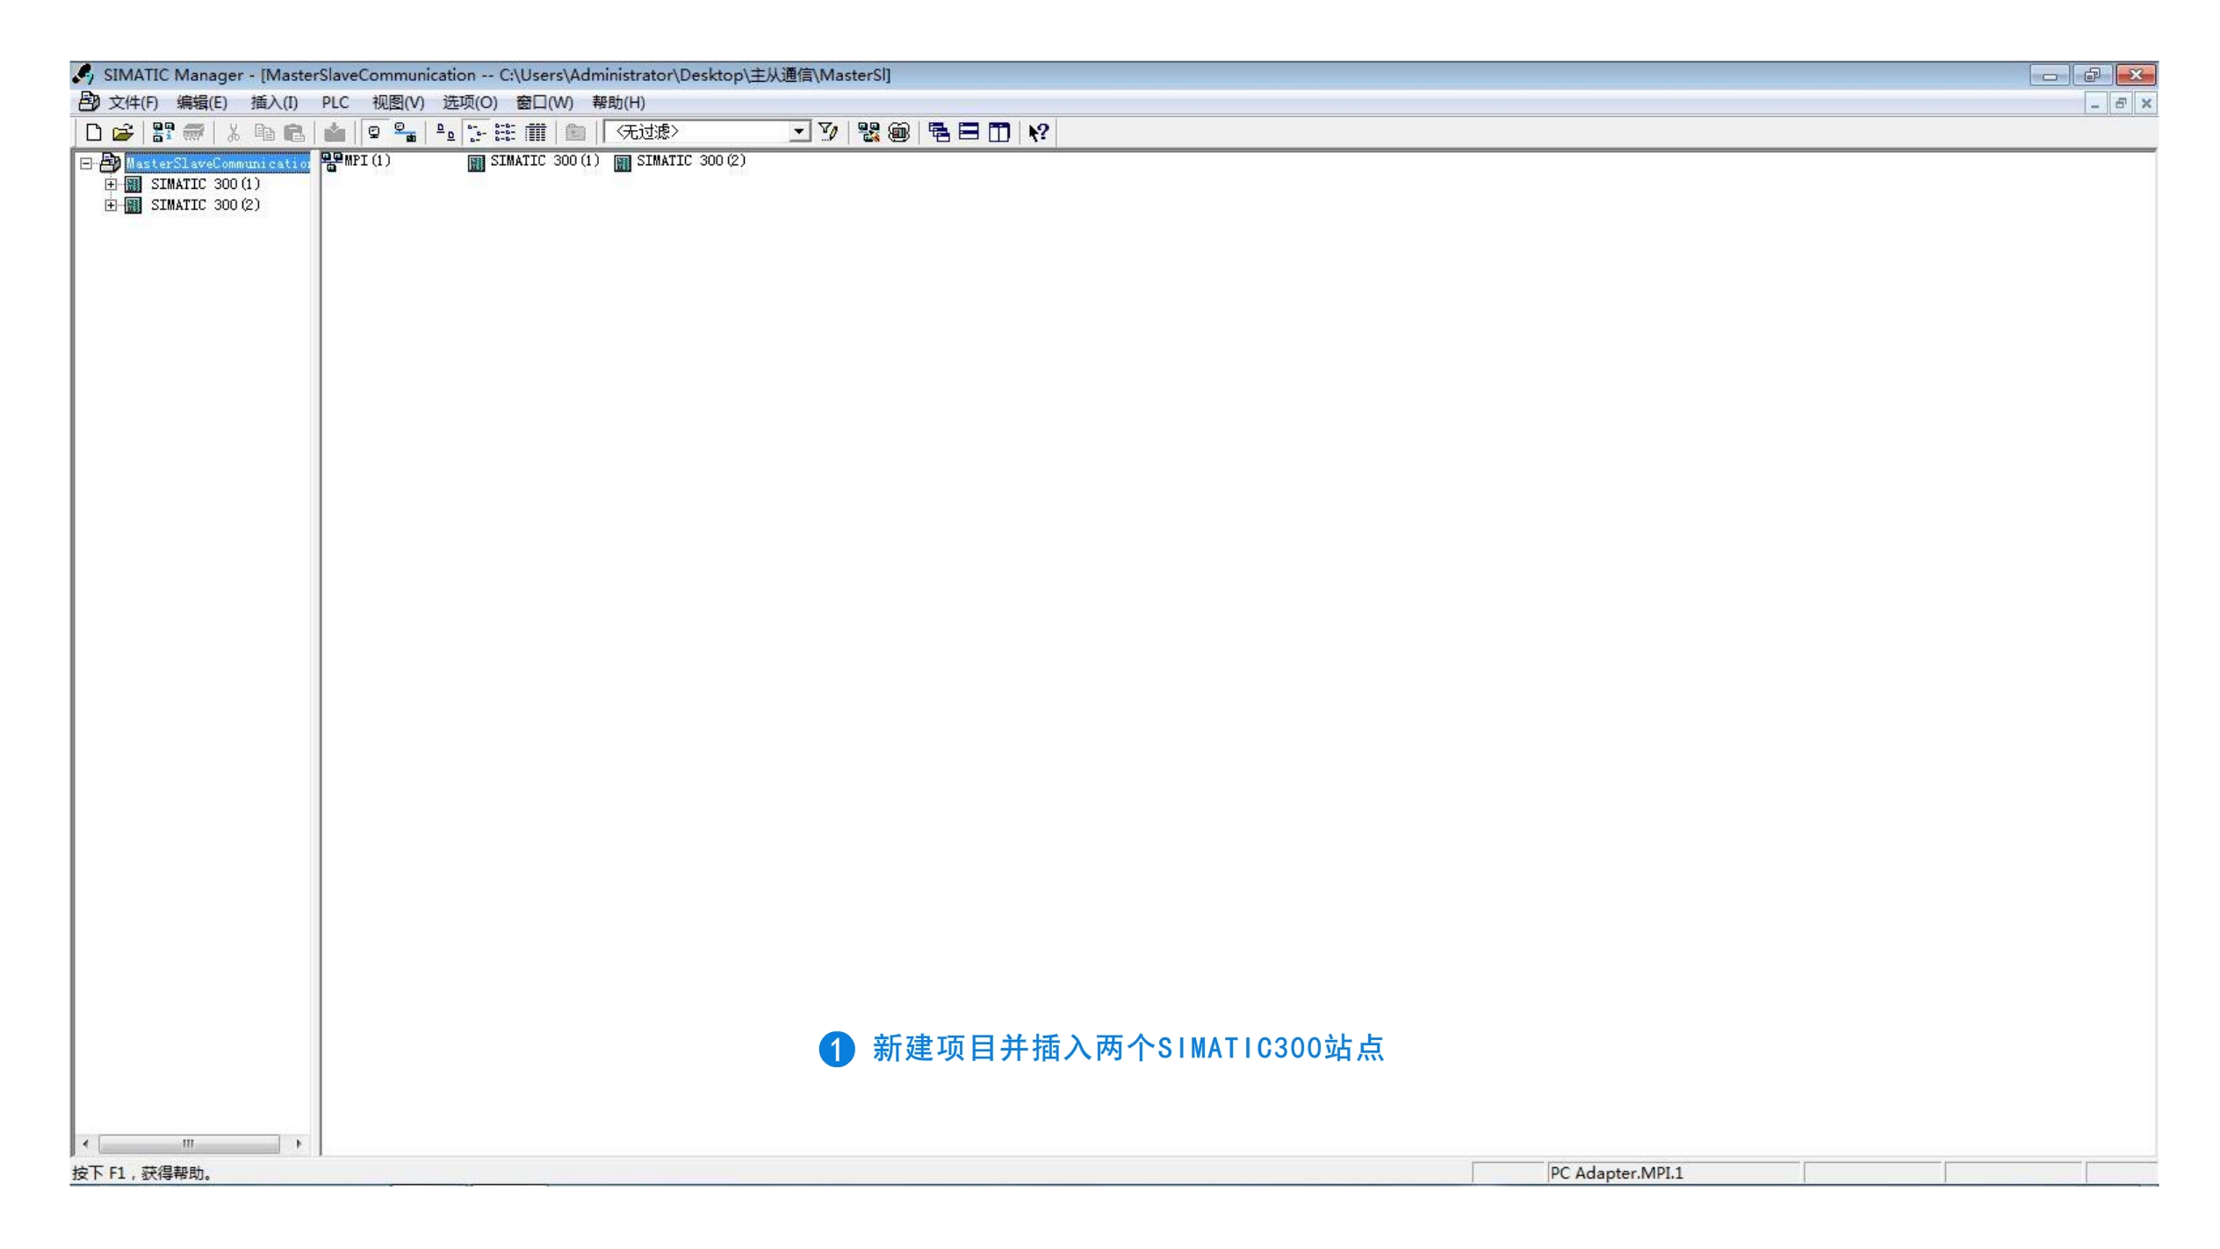This screenshot has width=2220, height=1249.
Task: Select the MPI(1) network object
Action: tap(357, 161)
